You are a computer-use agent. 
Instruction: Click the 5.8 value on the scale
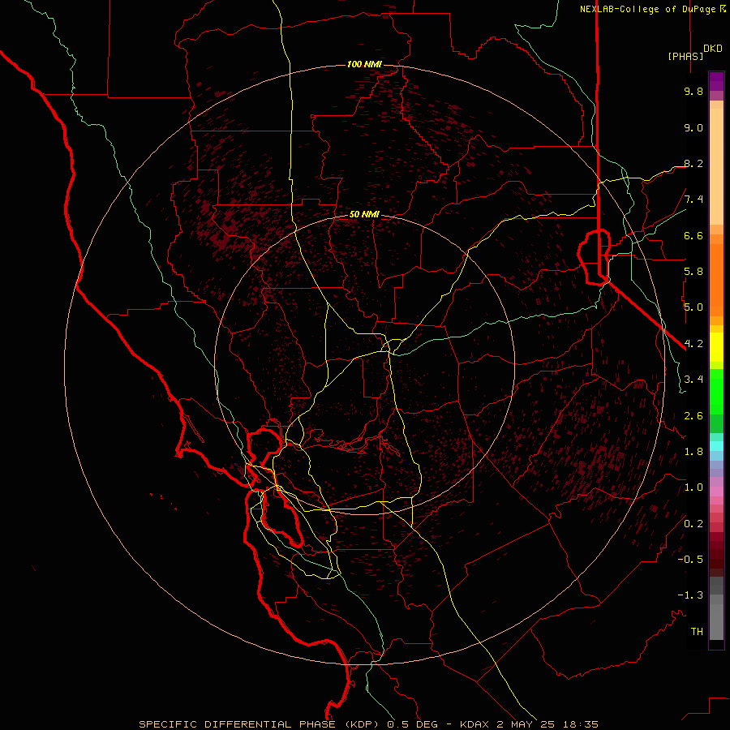693,272
